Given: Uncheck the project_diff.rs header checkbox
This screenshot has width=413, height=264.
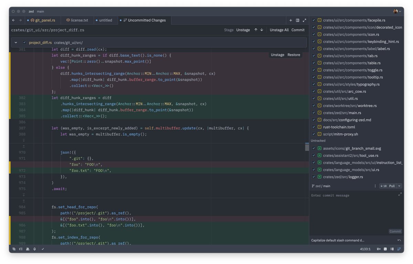Looking at the screenshot, I should 24,43.
